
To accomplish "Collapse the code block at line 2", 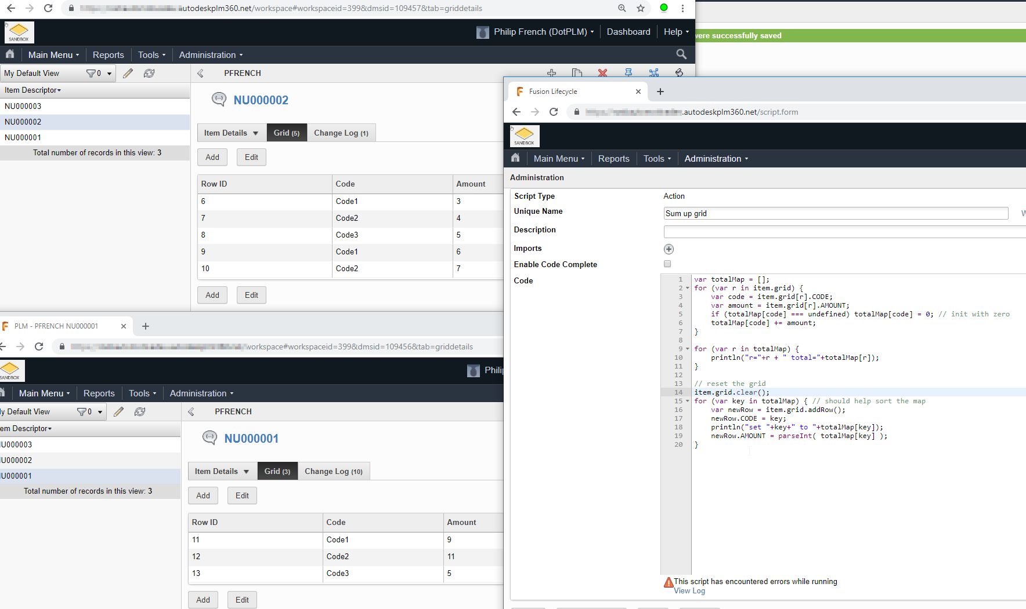I will [x=688, y=288].
